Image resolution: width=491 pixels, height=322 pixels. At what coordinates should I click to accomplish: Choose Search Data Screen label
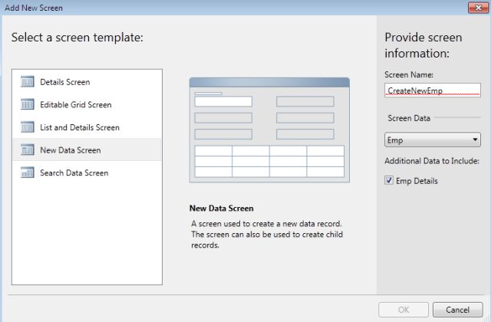pos(74,172)
